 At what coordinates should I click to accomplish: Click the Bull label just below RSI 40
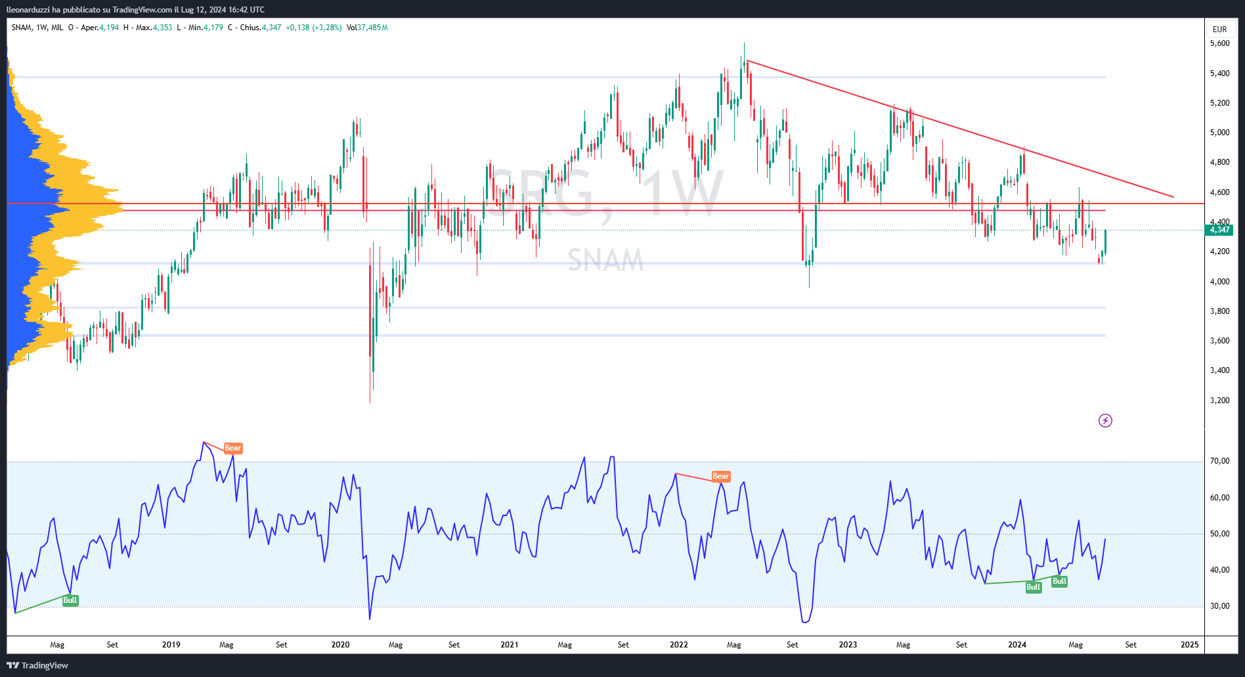coord(1034,587)
